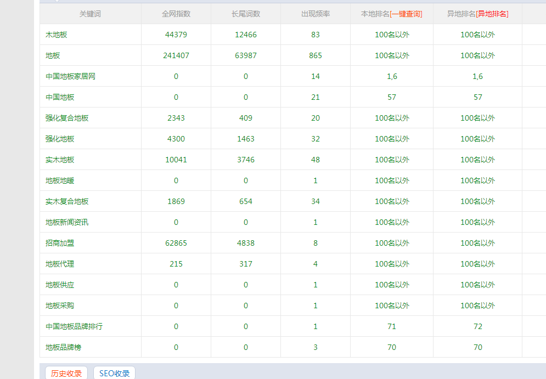Viewport: 546px width, 379px height.
Task: Click remote rank 72 for 中国地板品牌排行
Action: (478, 326)
